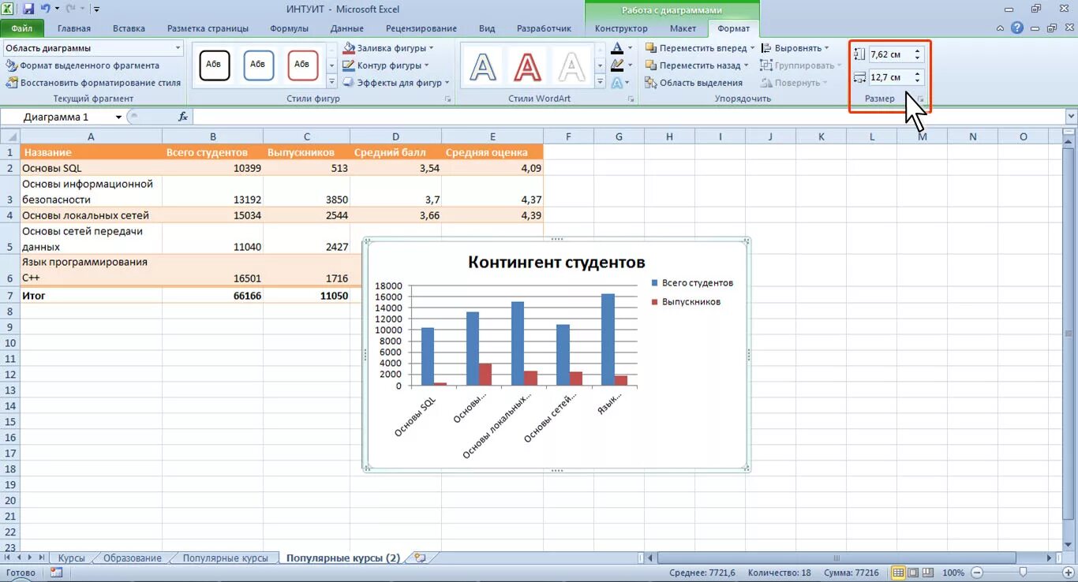Save the workbook with the floppy disk icon

[28, 9]
